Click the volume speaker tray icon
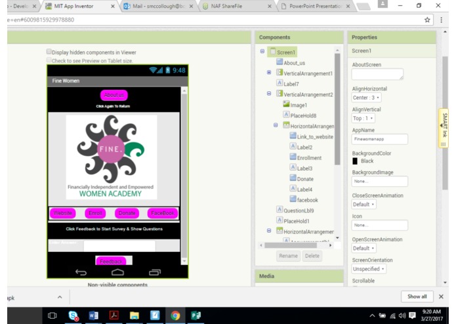This screenshot has height=324, width=456. [402, 315]
